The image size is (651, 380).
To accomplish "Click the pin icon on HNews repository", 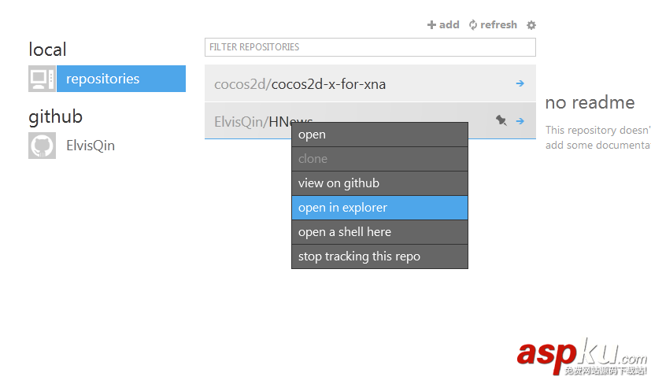I will click(x=501, y=120).
